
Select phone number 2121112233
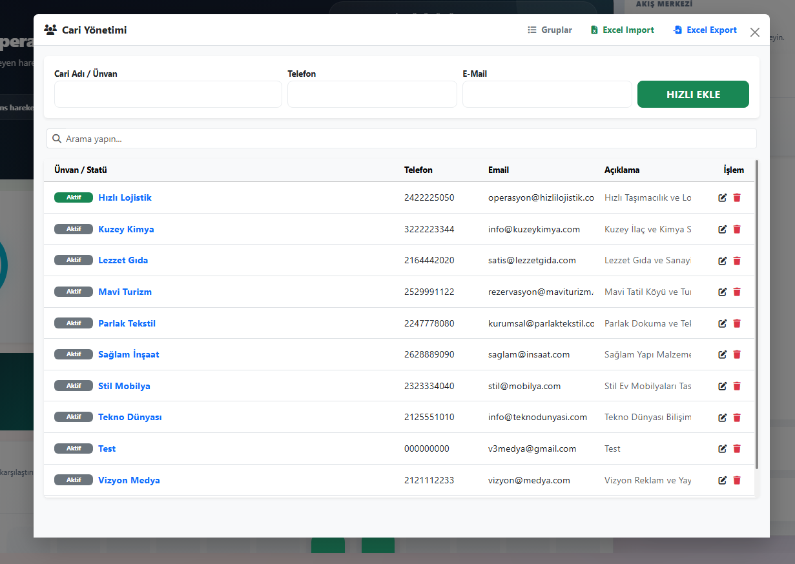coord(429,480)
